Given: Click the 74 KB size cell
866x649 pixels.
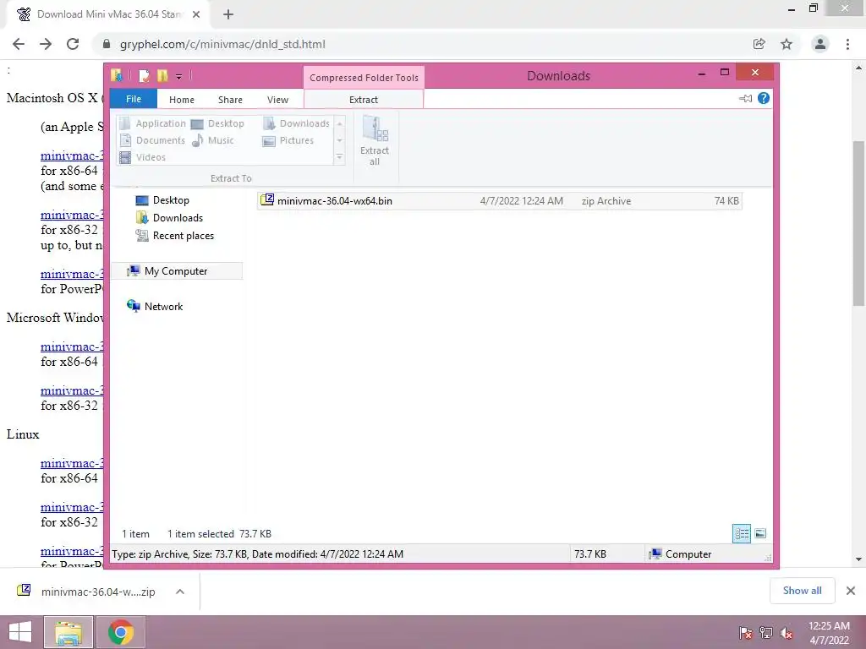Looking at the screenshot, I should click(726, 201).
